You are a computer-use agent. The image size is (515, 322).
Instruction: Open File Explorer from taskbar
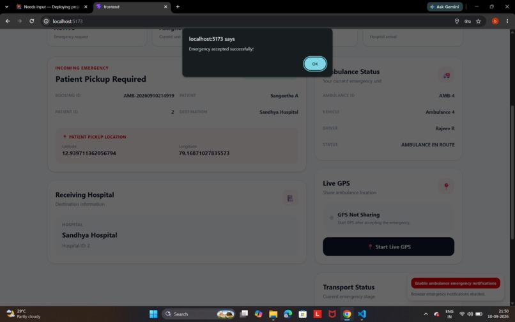273,314
